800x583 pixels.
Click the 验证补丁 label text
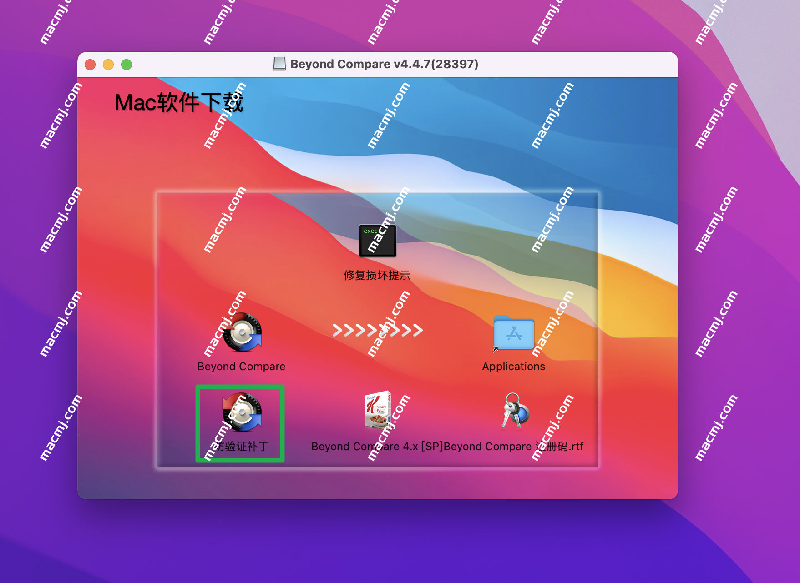pyautogui.click(x=241, y=447)
